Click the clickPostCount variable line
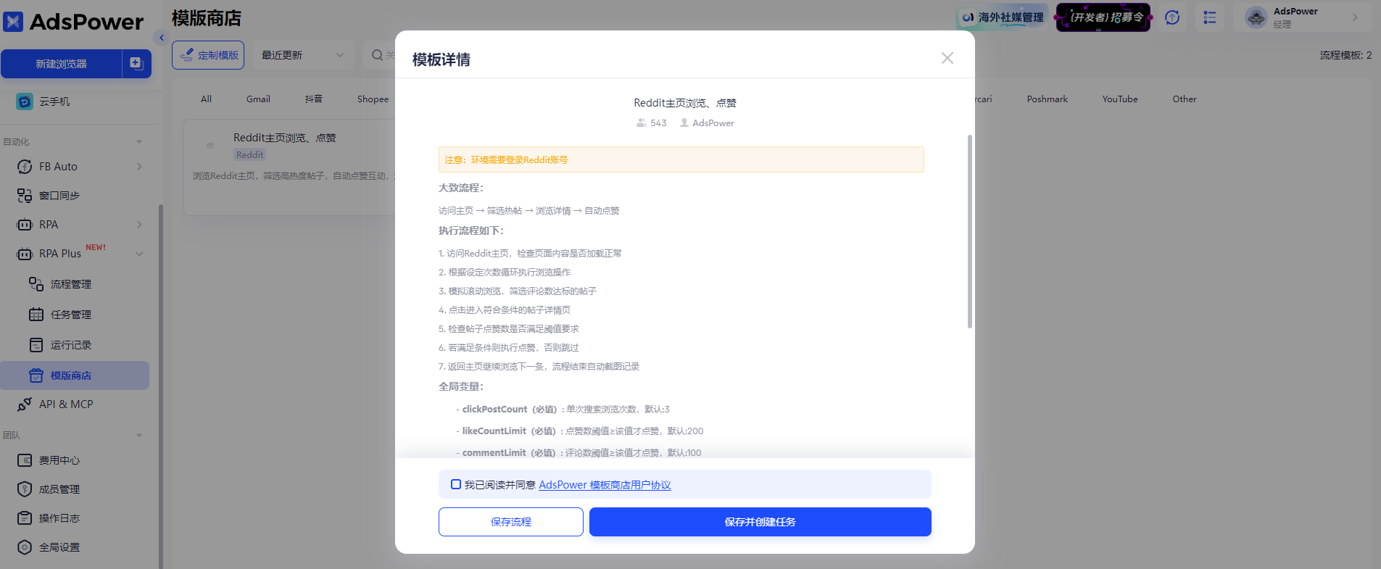1381x569 pixels. 563,410
